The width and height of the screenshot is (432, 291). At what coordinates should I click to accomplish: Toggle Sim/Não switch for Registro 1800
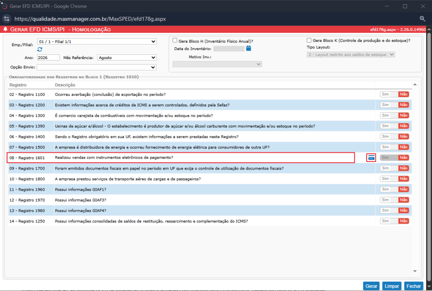(x=394, y=179)
